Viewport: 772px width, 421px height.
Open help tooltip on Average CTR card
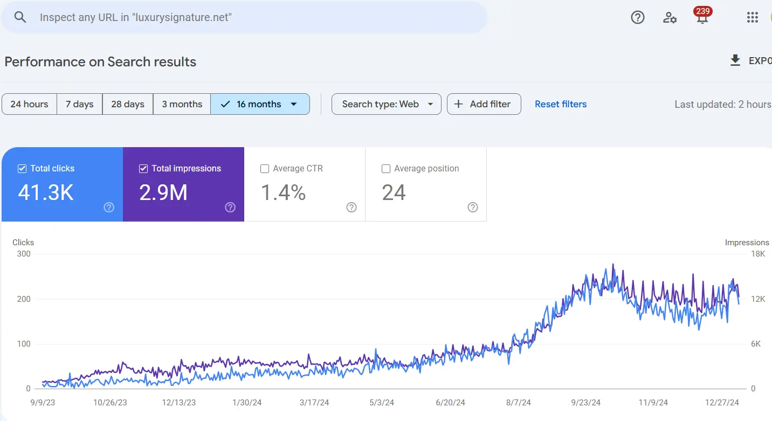pos(351,207)
